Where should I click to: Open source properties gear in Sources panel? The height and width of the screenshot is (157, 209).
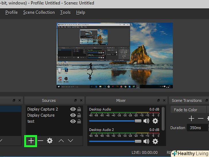pos(50,141)
